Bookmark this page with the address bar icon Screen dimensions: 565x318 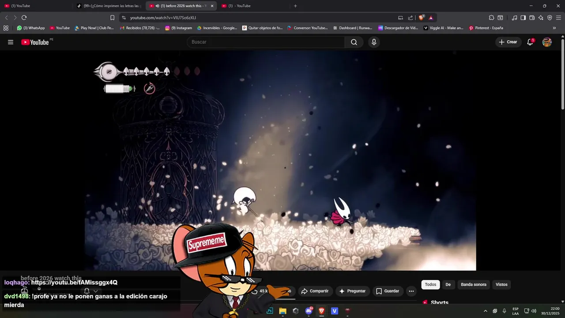[x=112, y=18]
